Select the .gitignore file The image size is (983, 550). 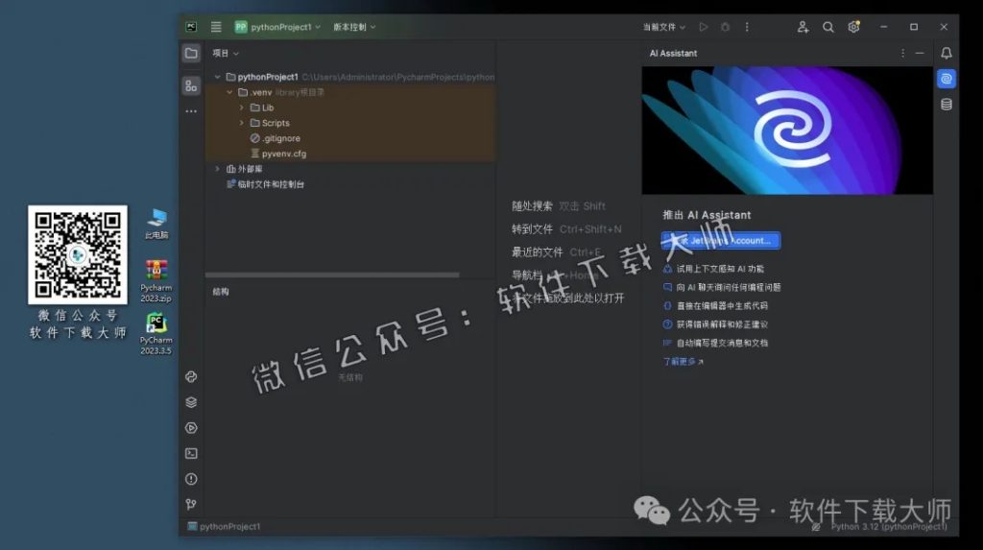click(276, 138)
